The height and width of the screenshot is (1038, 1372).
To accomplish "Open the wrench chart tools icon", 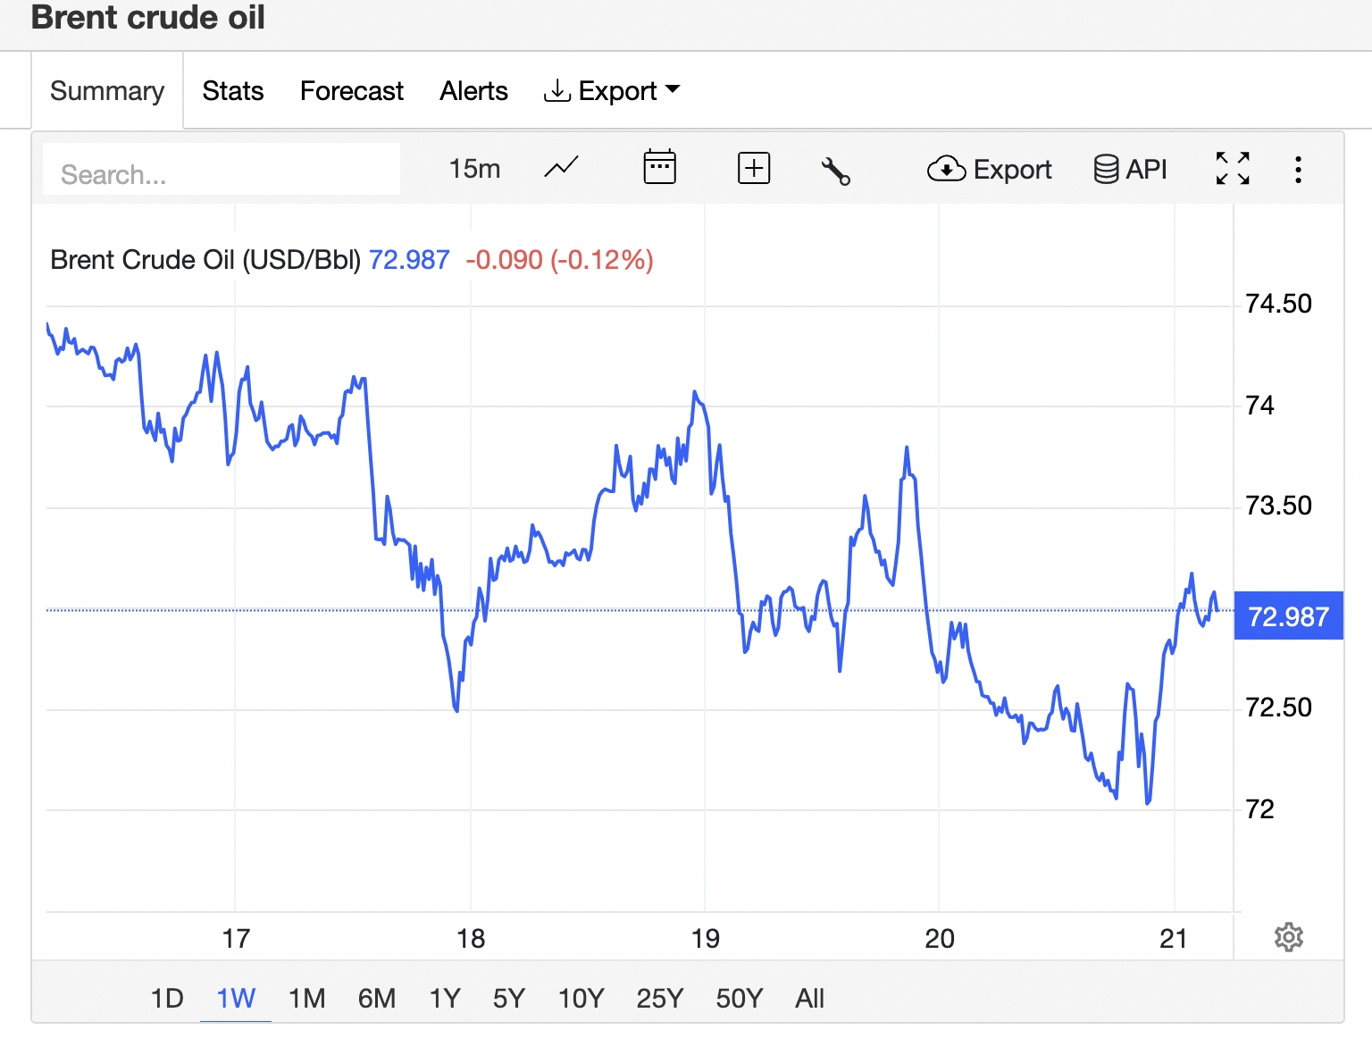I will point(835,170).
